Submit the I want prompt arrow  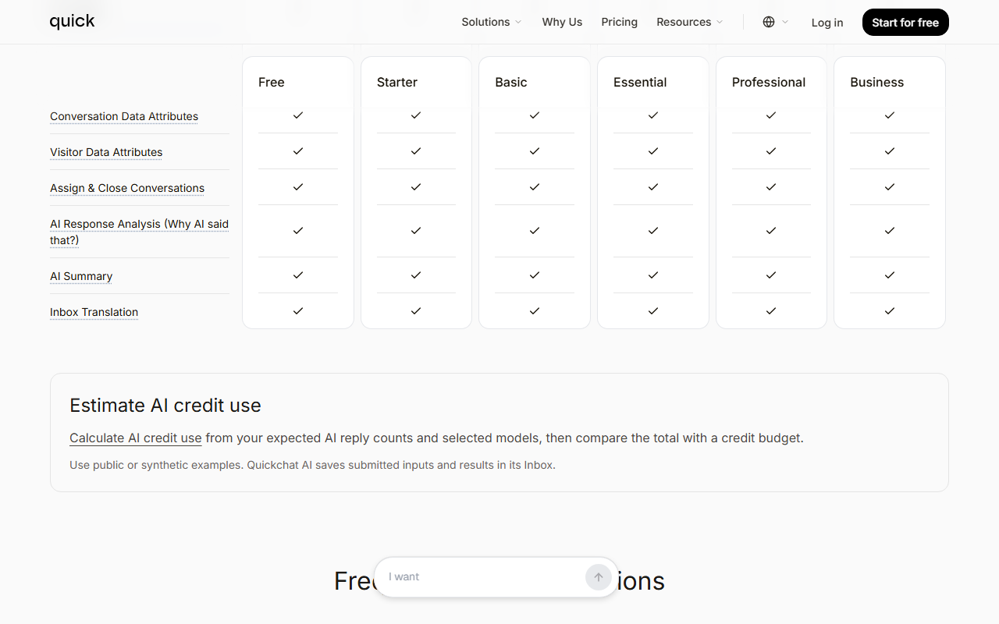pyautogui.click(x=599, y=577)
